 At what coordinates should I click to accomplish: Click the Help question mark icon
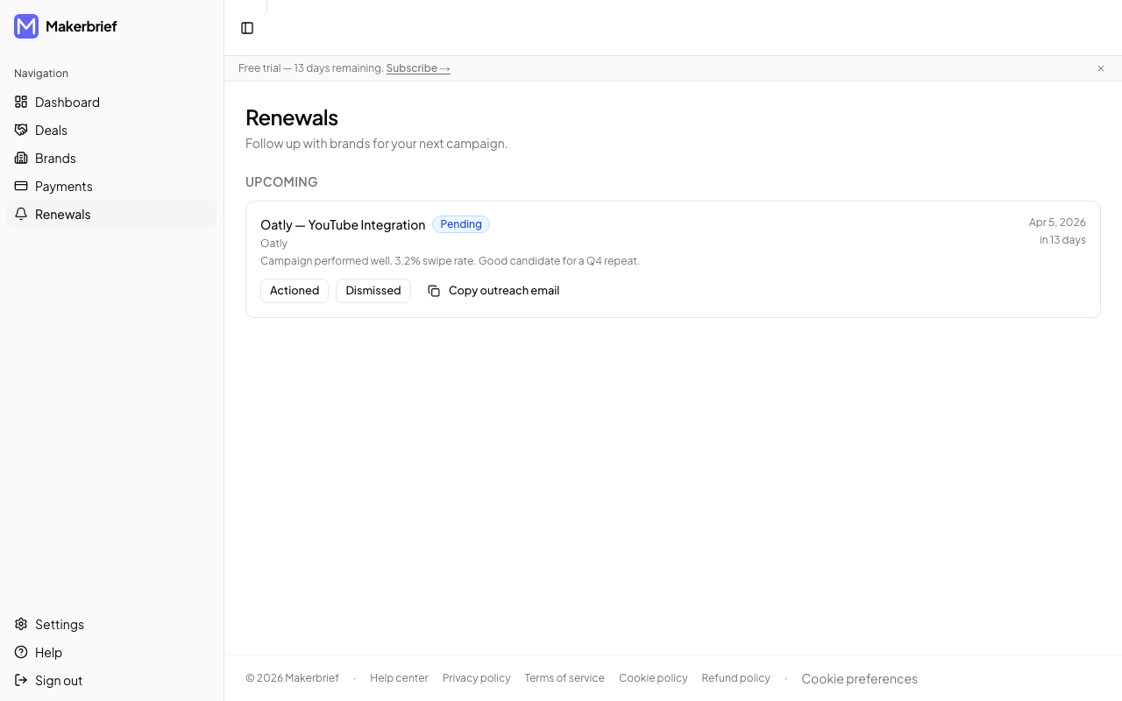click(x=20, y=652)
